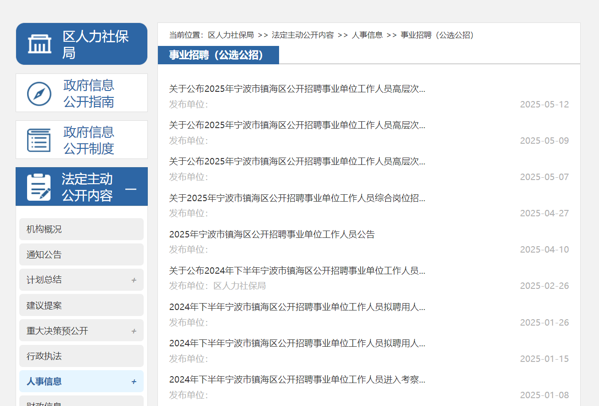Expand the 人事信息 plus sign
This screenshot has height=406, width=599.
click(134, 382)
